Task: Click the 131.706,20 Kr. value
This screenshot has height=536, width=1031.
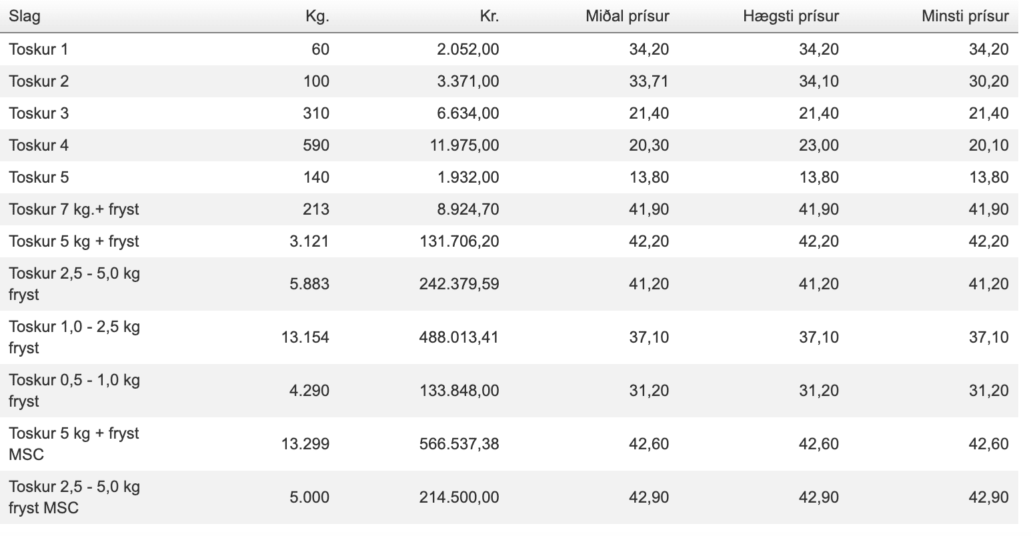Action: [x=459, y=241]
